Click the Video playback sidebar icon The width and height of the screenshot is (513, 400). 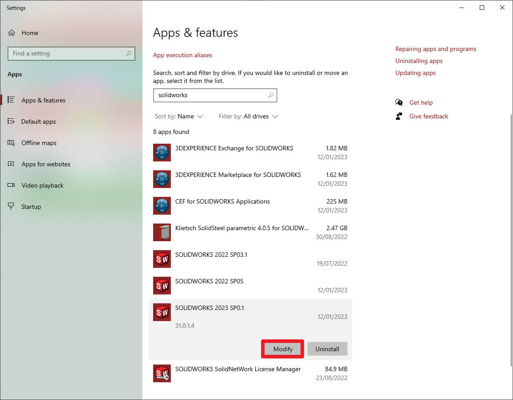11,185
